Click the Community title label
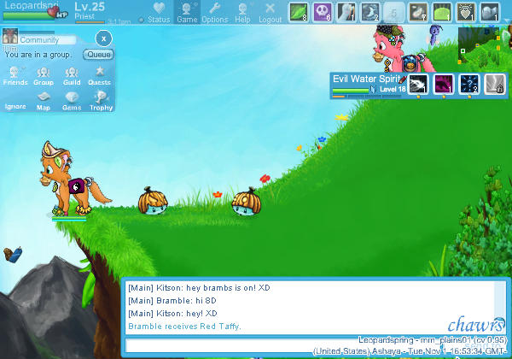Screen dimensions: 512x359 pos(39,40)
